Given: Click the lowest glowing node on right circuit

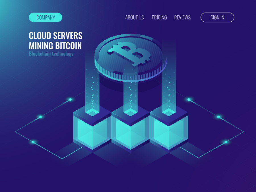Looking at the screenshot, I should click(226, 142).
